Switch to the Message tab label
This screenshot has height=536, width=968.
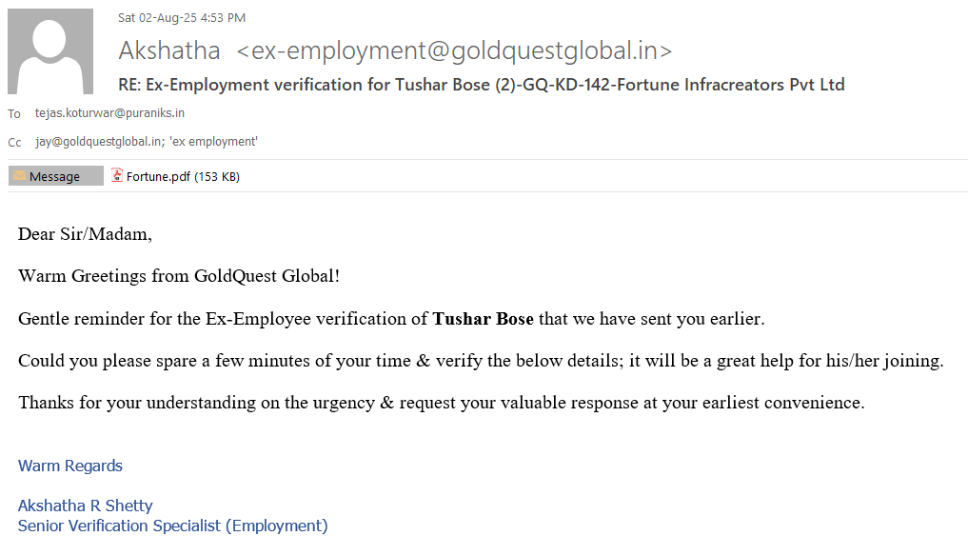[x=55, y=176]
